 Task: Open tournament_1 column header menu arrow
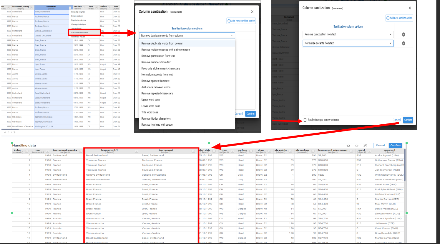tap(136, 151)
